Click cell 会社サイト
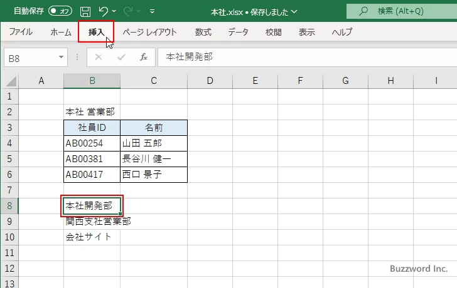Image resolution: width=457 pixels, height=288 pixels. tap(92, 237)
